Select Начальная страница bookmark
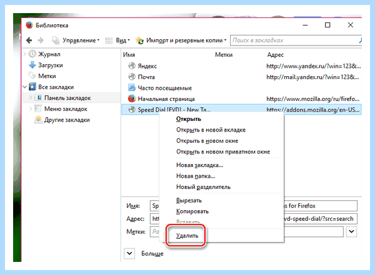Viewport: 375px width, 275px height. click(241, 99)
